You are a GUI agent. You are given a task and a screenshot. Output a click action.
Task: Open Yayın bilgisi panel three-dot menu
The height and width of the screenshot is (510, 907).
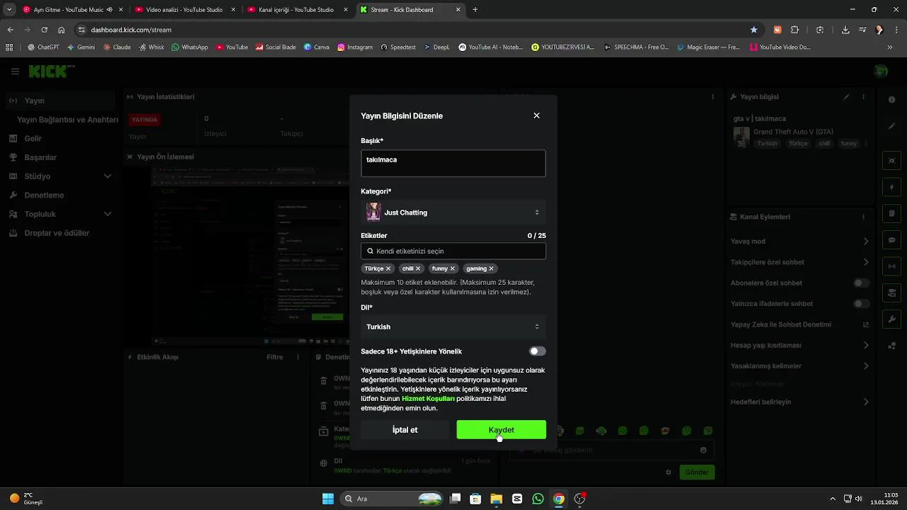click(863, 97)
